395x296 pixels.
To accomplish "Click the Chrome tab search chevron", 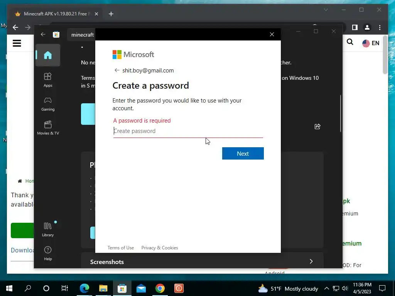I will point(326,10).
